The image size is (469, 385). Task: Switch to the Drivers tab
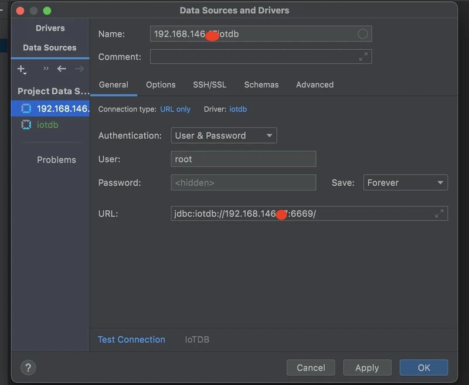(x=50, y=28)
